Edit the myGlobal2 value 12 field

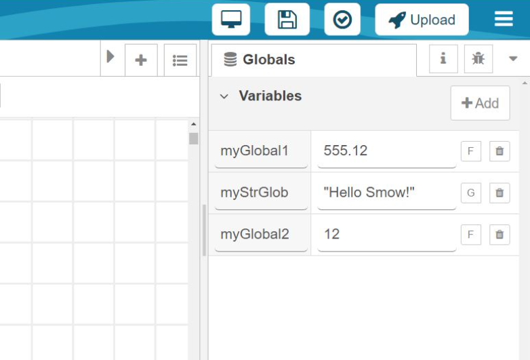(x=387, y=235)
